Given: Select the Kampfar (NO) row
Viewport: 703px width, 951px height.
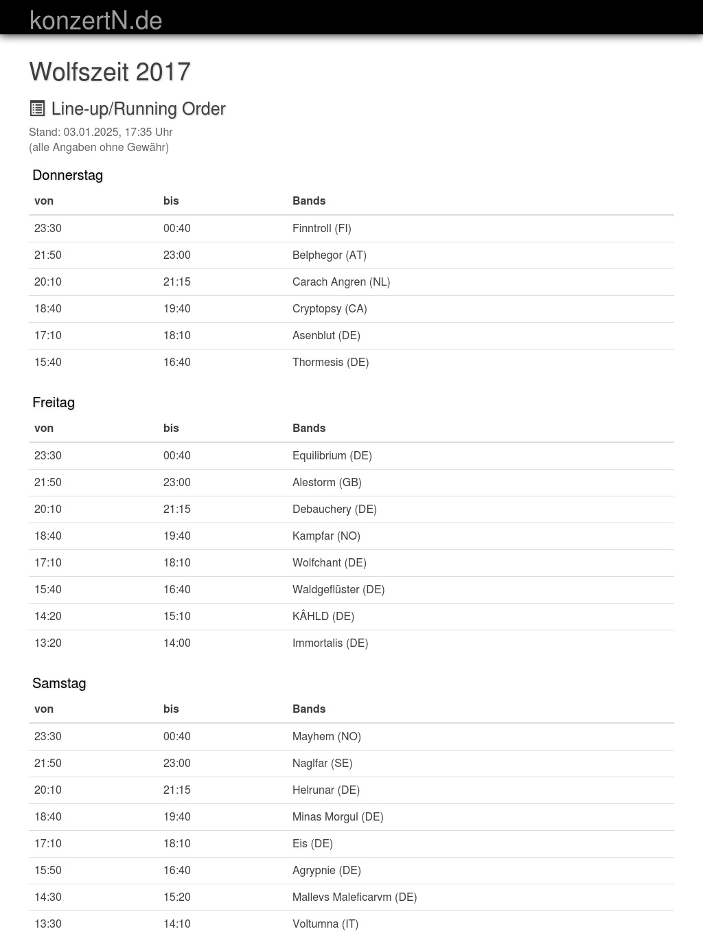Looking at the screenshot, I should [x=326, y=536].
